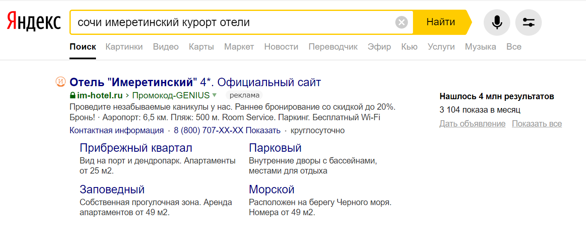The width and height of the screenshot is (586, 232).
Task: Click the Imeretinsky hotel favicon
Action: pyautogui.click(x=61, y=82)
